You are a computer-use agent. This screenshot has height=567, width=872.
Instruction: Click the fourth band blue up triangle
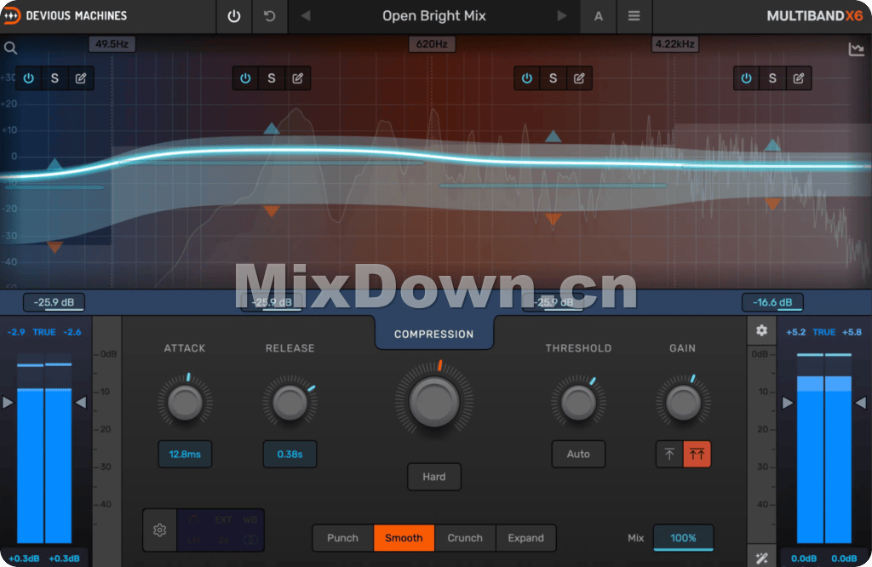click(772, 145)
